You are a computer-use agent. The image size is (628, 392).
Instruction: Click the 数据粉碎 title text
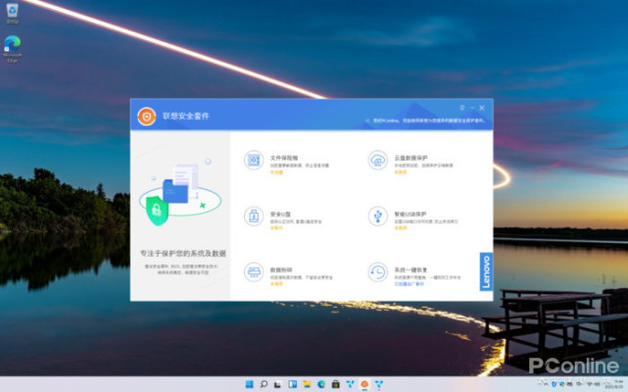281,269
